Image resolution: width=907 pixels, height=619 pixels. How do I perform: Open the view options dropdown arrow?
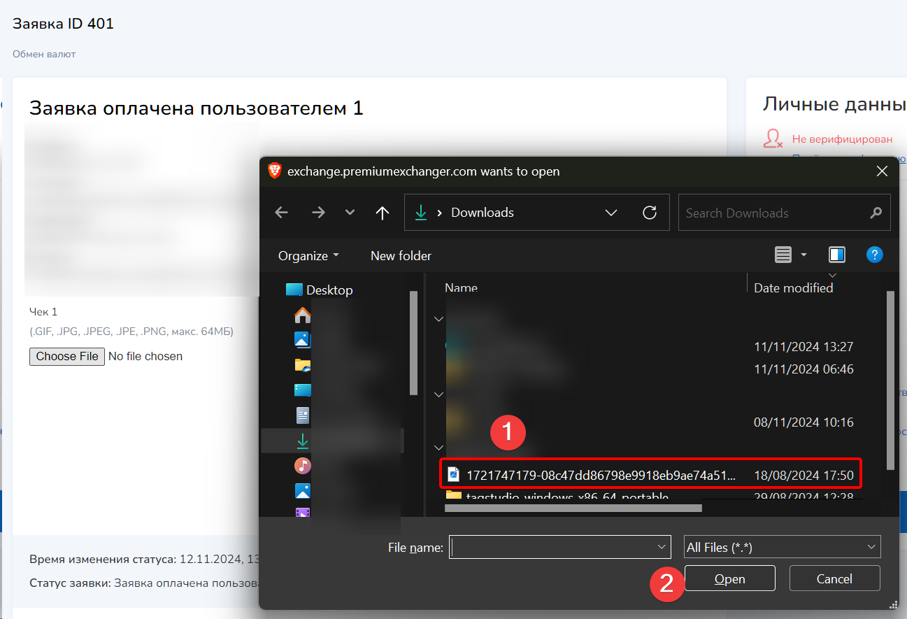point(804,255)
